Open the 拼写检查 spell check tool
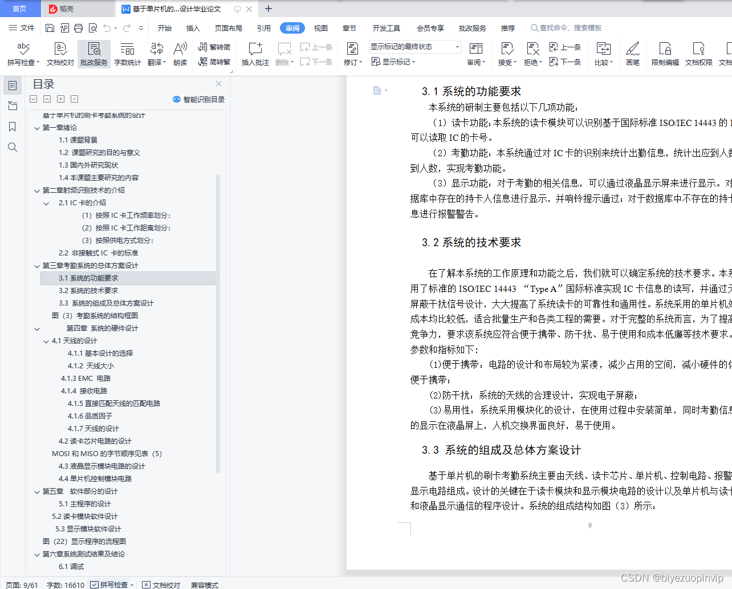Viewport: 732px width, 589px height. click(x=23, y=54)
